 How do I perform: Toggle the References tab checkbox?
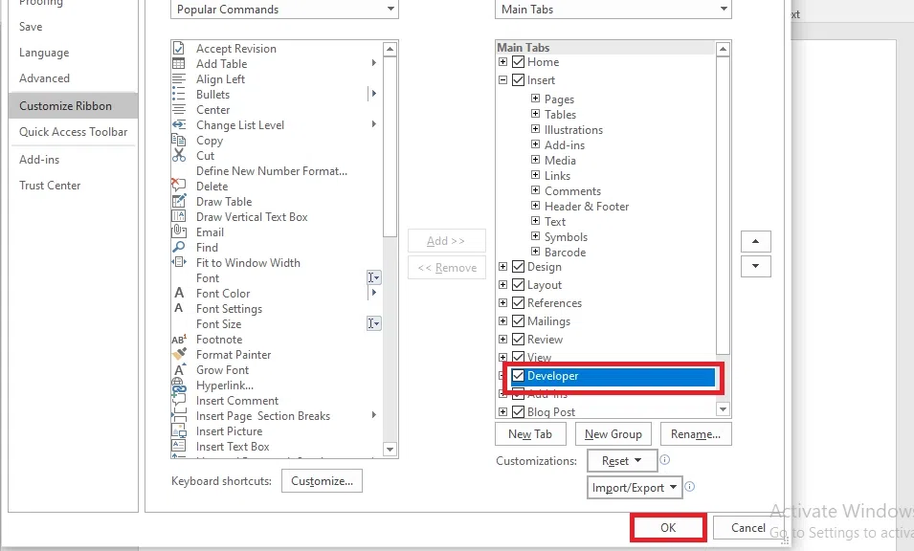click(x=518, y=303)
